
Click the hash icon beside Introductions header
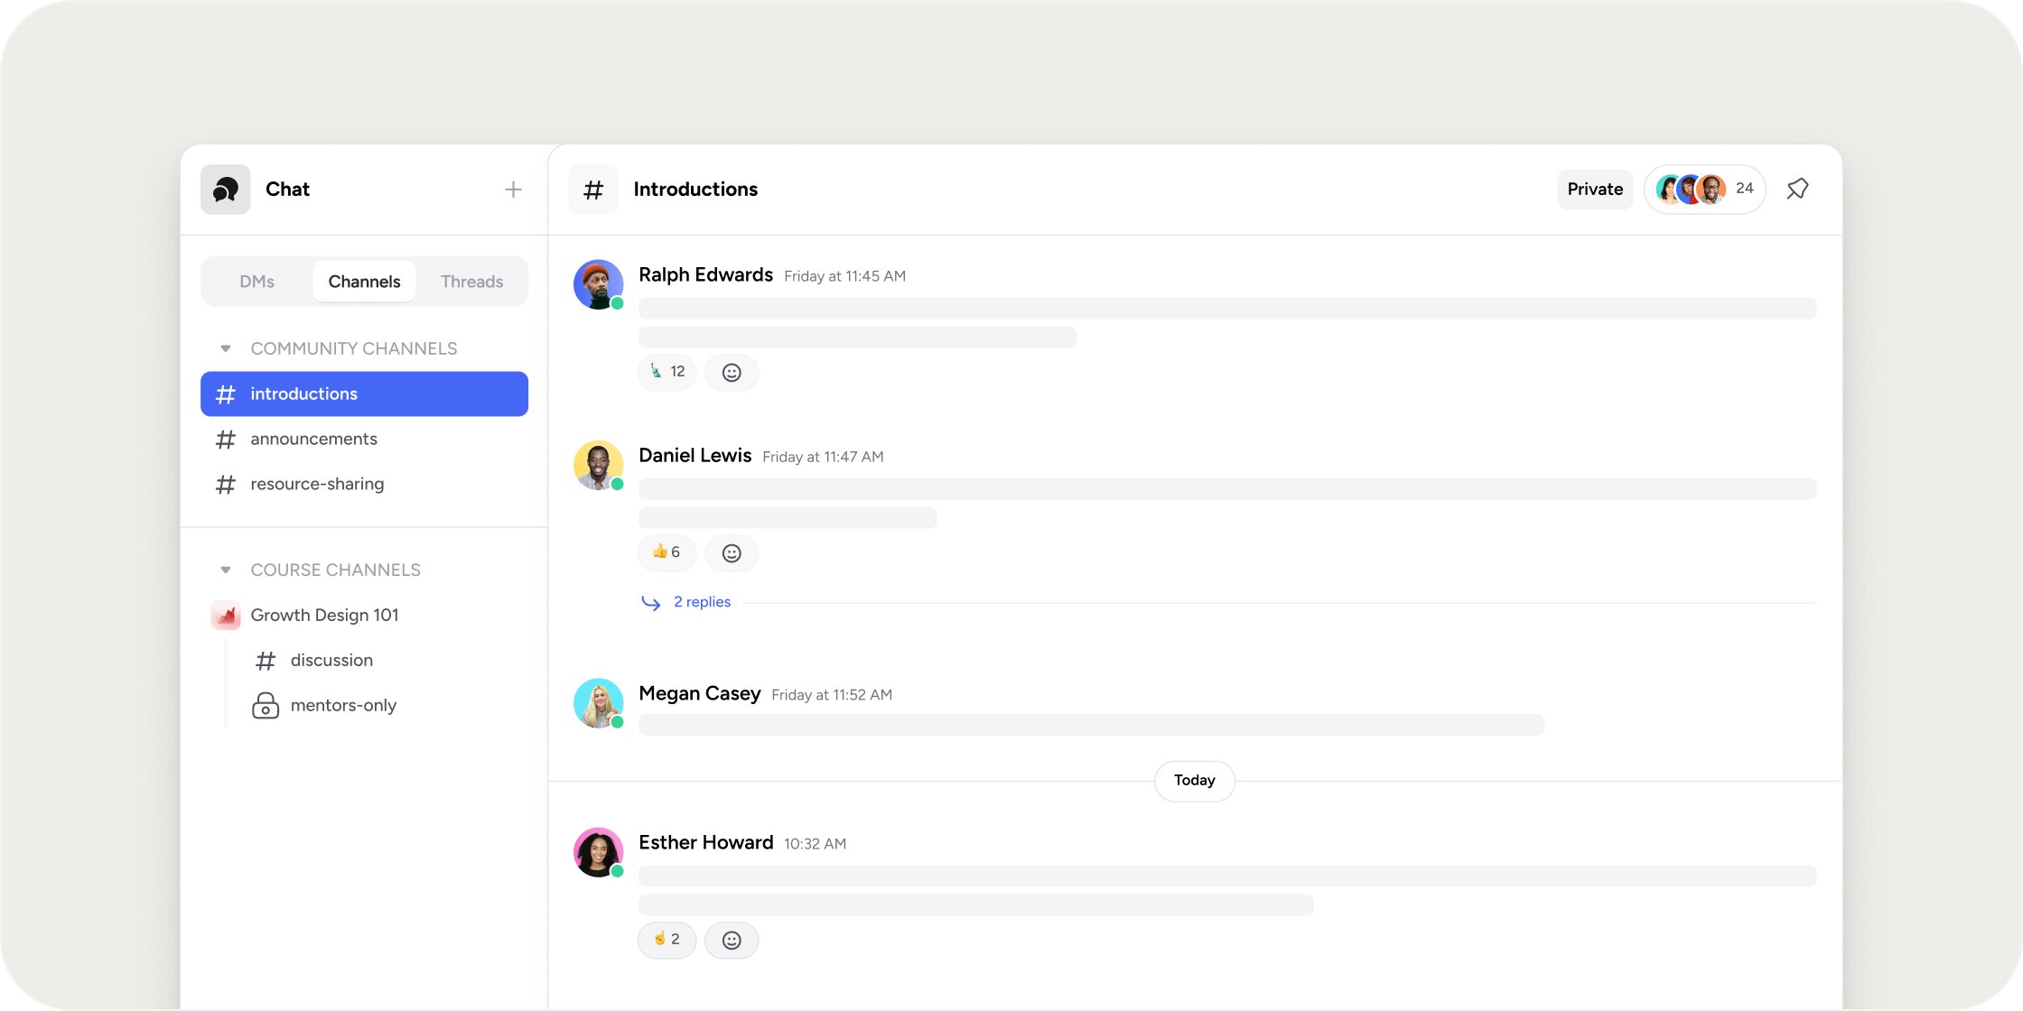tap(593, 190)
